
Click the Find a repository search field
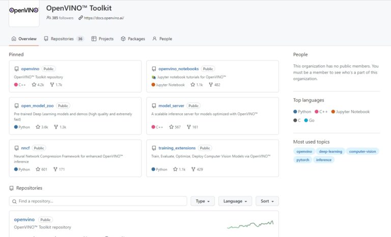(x=98, y=201)
